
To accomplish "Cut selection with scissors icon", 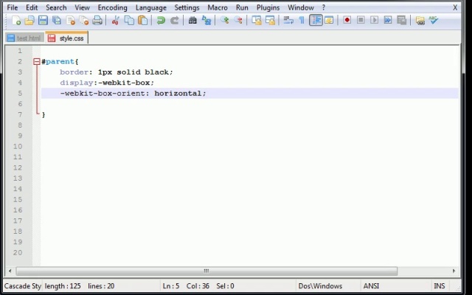I will click(x=115, y=21).
